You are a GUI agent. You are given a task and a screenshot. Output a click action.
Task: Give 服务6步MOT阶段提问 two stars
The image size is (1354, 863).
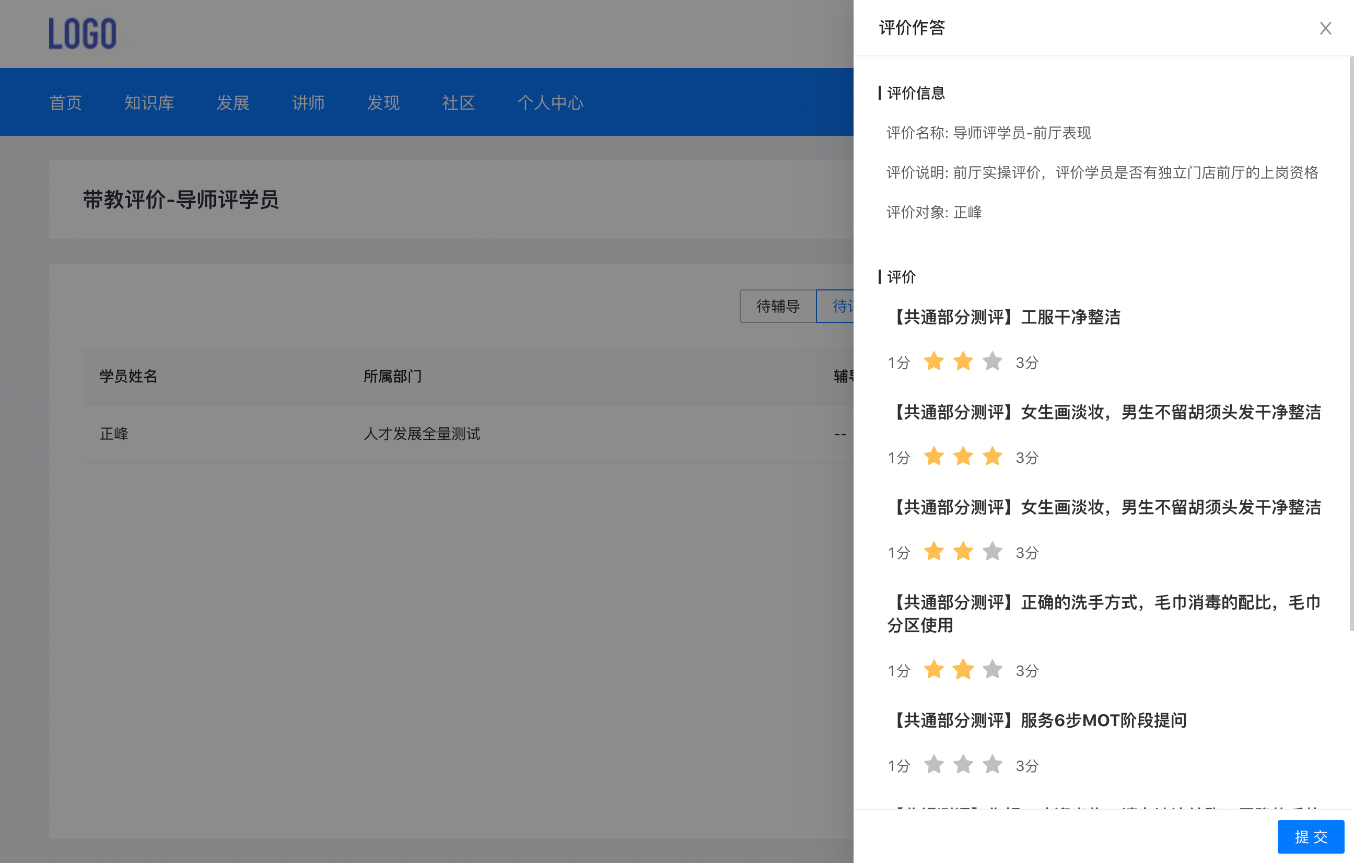pos(963,765)
